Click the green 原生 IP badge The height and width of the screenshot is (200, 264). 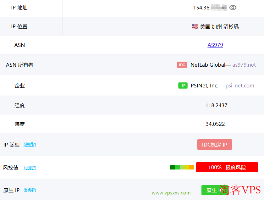pyautogui.click(x=211, y=190)
